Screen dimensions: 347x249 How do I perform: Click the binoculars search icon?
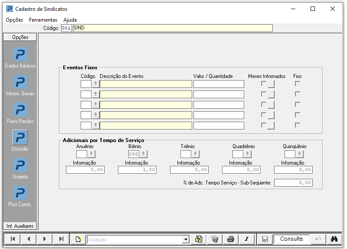pyautogui.click(x=334, y=239)
